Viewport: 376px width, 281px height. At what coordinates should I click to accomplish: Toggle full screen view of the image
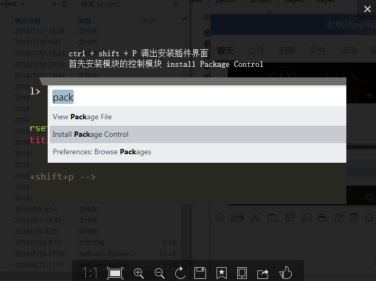pyautogui.click(x=115, y=273)
